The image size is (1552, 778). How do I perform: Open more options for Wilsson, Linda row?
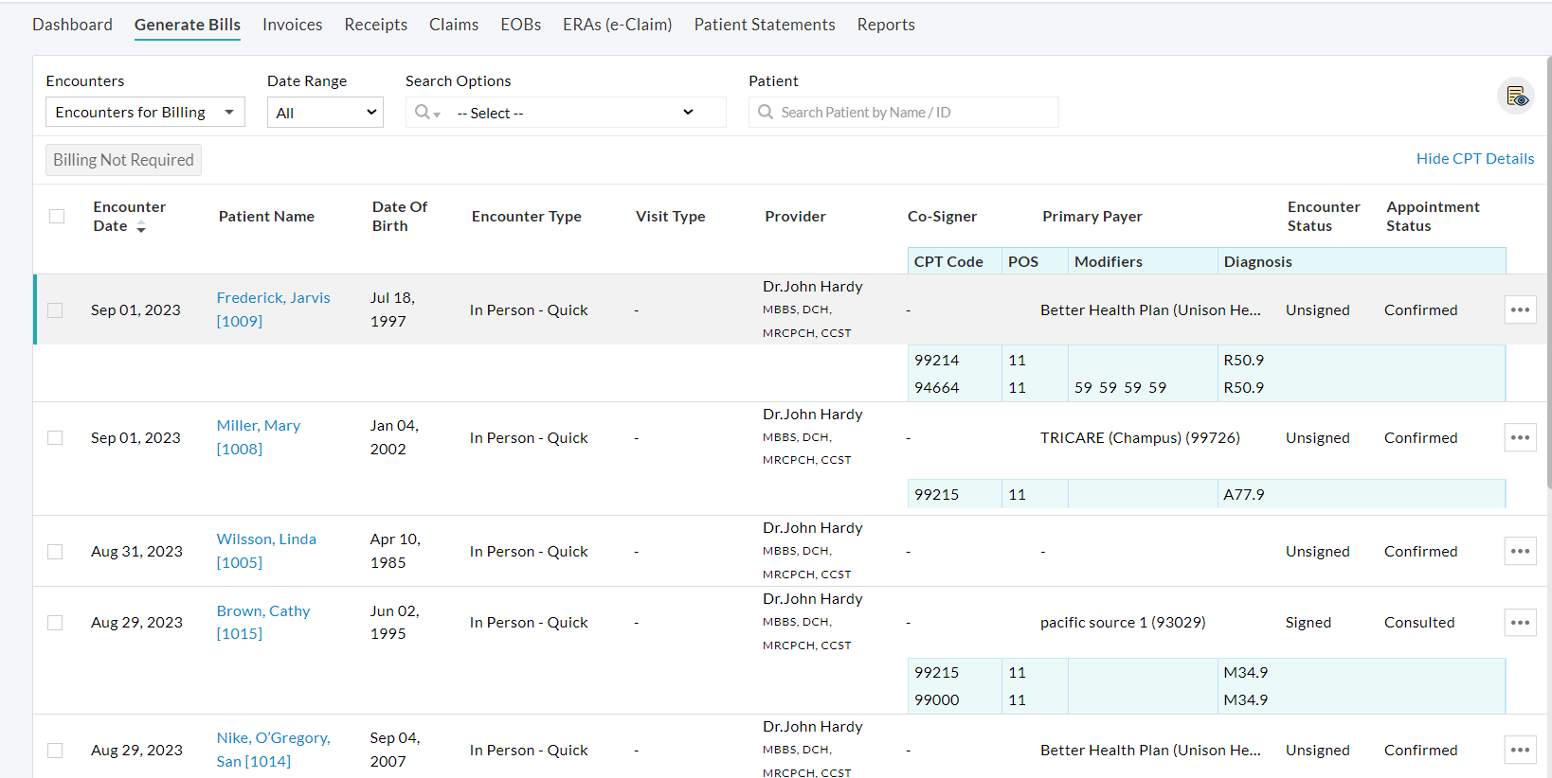1520,551
